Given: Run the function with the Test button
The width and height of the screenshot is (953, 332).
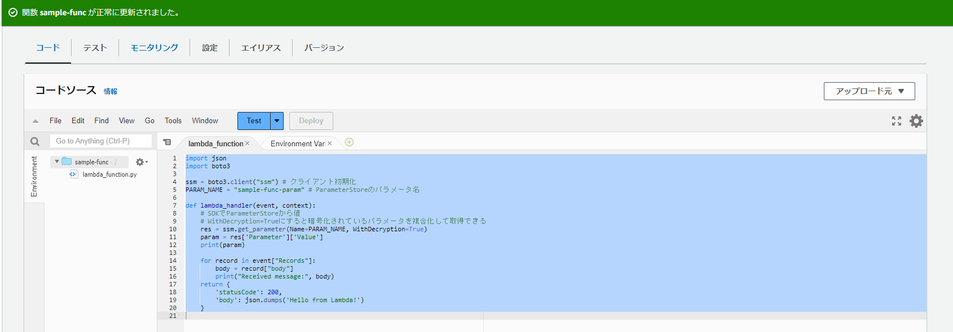Looking at the screenshot, I should coord(254,121).
